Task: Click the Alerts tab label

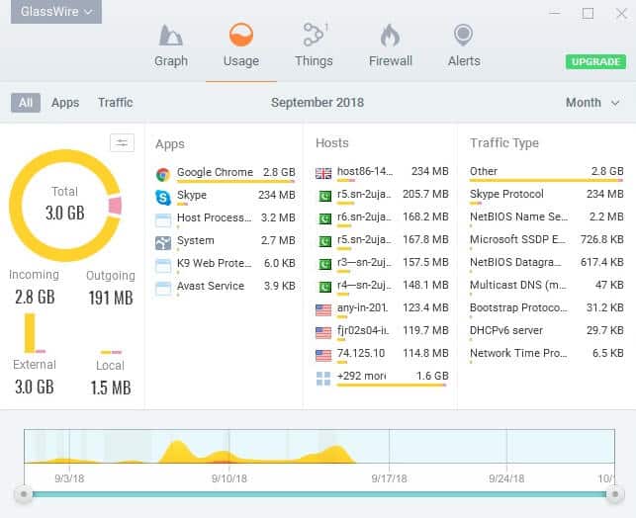Action: coord(464,61)
